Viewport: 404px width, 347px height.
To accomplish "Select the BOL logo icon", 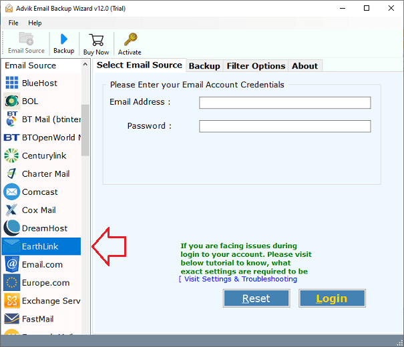I will pyautogui.click(x=12, y=101).
